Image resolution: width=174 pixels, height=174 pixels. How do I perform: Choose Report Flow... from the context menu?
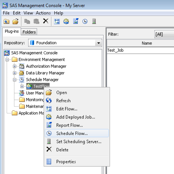(x=77, y=125)
